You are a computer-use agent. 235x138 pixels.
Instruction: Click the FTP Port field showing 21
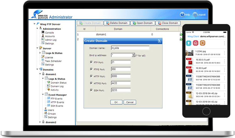click(x=121, y=62)
